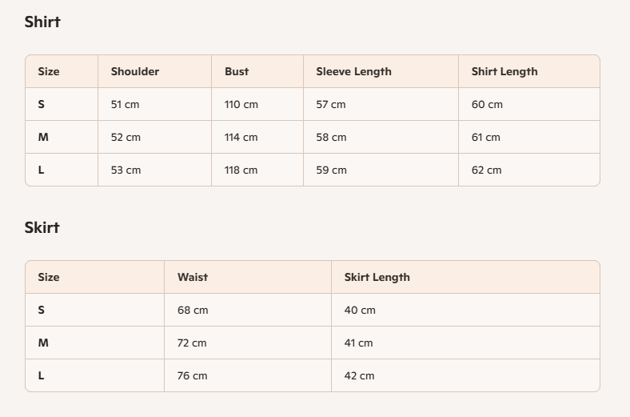Click the Shirt Length column header
The width and height of the screenshot is (630, 417).
pyautogui.click(x=504, y=71)
